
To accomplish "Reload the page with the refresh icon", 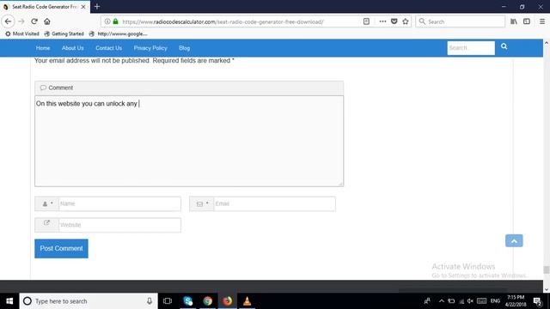I will (34, 21).
